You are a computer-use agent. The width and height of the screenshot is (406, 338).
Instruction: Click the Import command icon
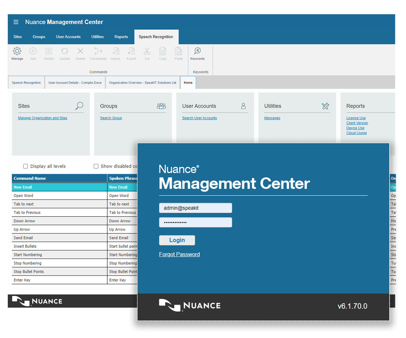115,51
